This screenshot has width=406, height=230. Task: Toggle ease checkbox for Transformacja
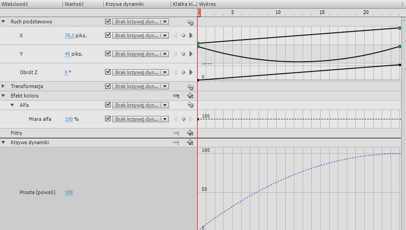pyautogui.click(x=108, y=86)
